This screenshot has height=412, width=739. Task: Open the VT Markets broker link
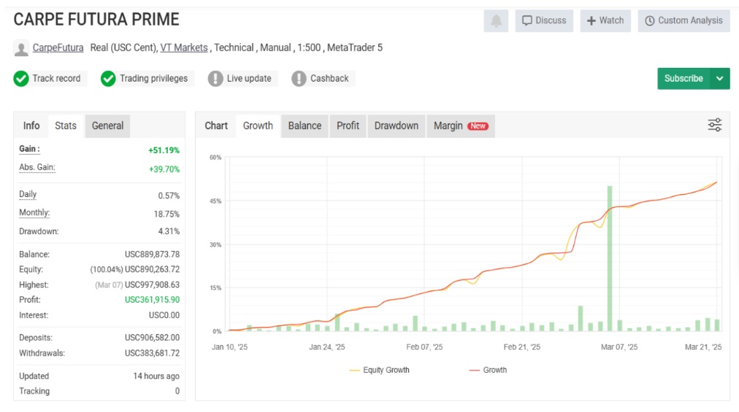pyautogui.click(x=184, y=47)
